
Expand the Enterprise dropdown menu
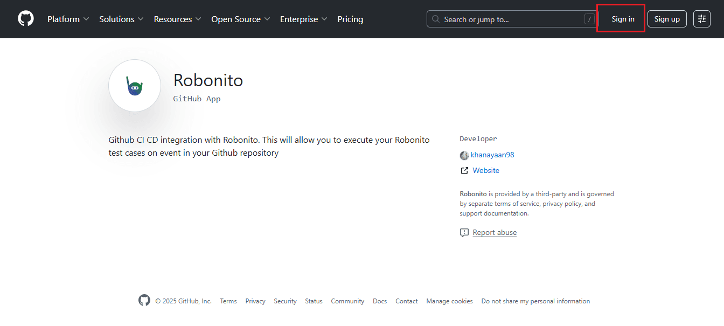click(304, 19)
